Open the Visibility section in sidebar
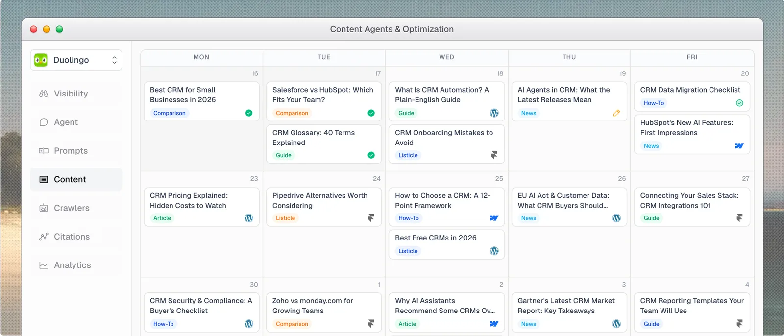The height and width of the screenshot is (336, 784). [76, 94]
